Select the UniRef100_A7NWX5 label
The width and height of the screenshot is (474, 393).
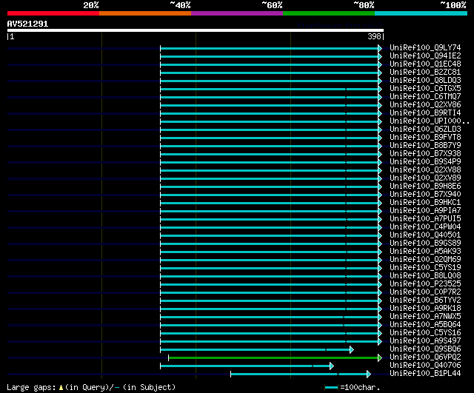click(425, 317)
